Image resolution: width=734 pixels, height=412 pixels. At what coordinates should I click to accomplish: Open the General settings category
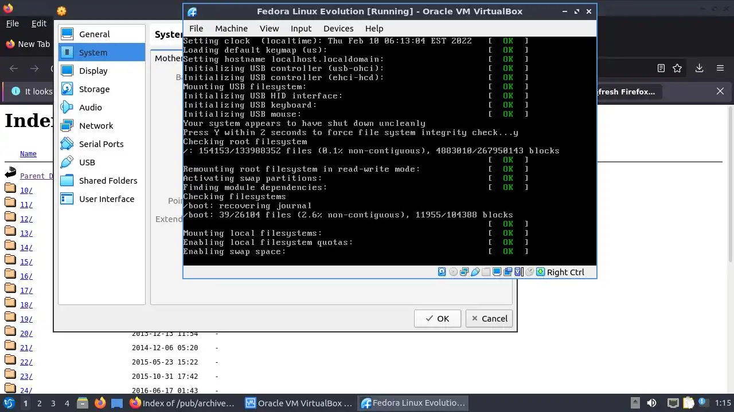[101, 34]
